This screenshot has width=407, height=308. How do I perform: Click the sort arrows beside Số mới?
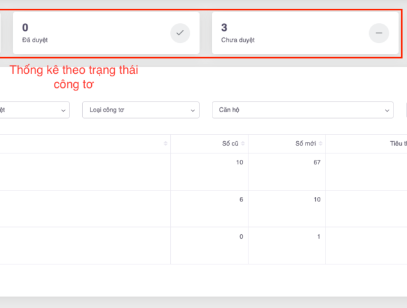(x=320, y=144)
